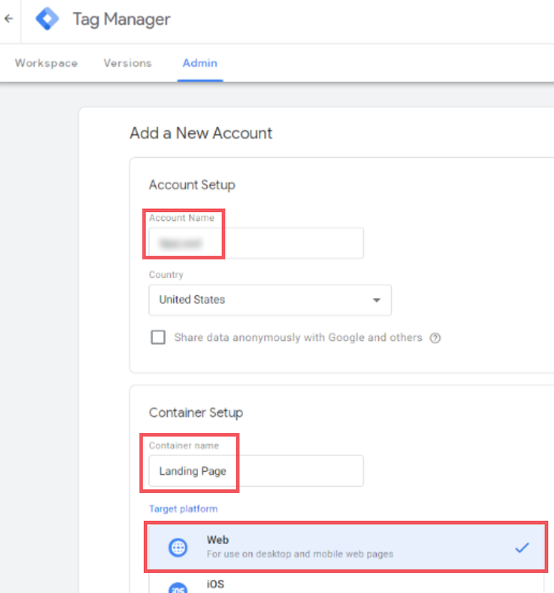Enable Share data anonymously checkbox

[158, 337]
